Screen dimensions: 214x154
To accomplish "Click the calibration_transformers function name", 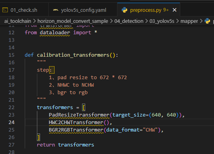I will pos(73,55).
